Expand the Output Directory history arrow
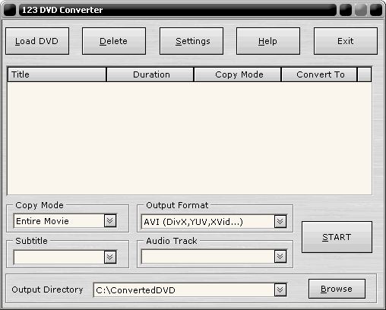This screenshot has width=386, height=310. (280, 289)
